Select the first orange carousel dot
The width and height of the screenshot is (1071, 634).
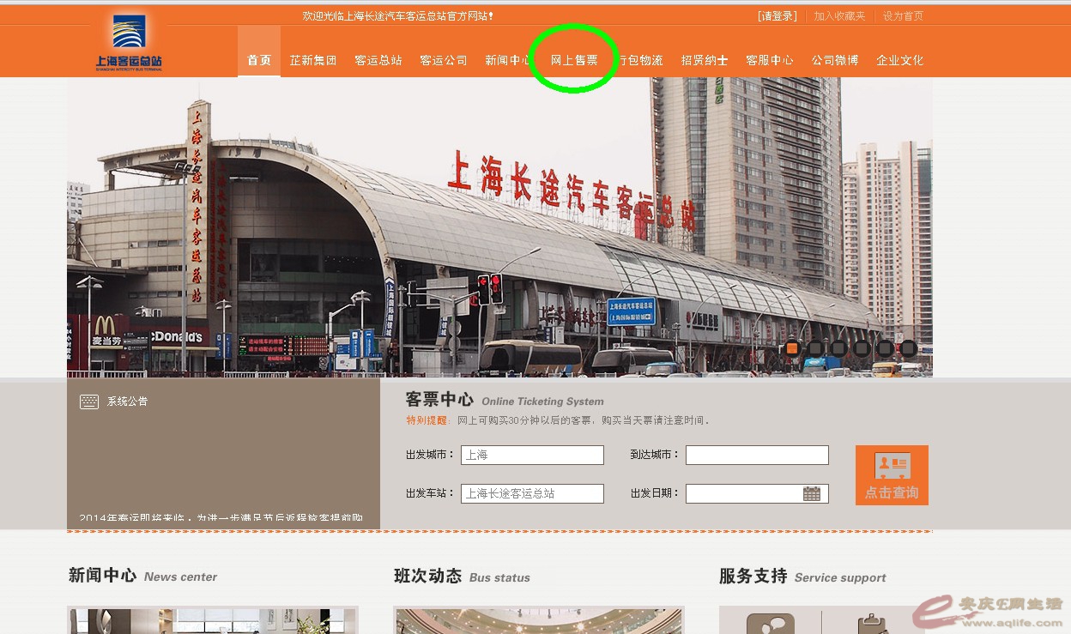tap(792, 348)
